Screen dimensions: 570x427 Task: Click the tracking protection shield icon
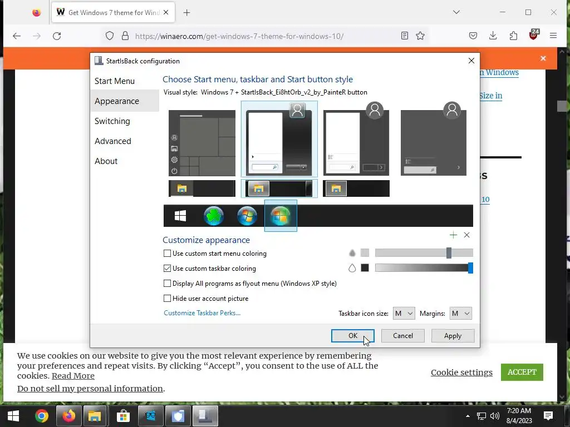pos(110,36)
